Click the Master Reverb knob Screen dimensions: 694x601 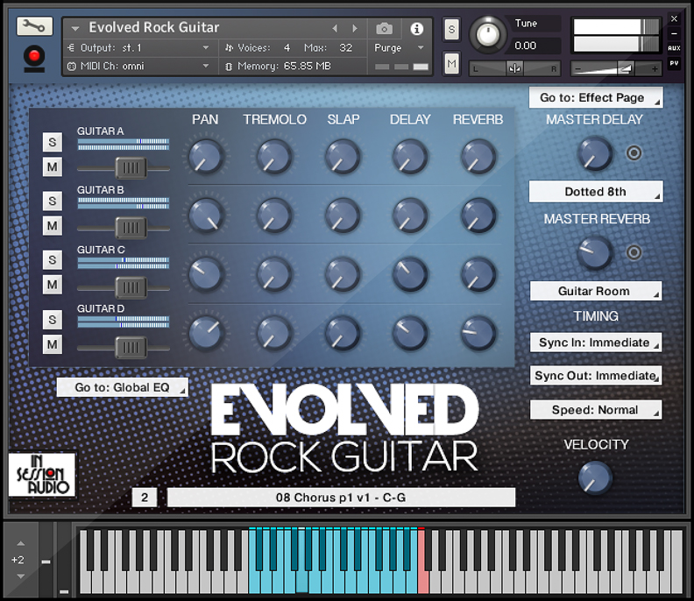[595, 253]
